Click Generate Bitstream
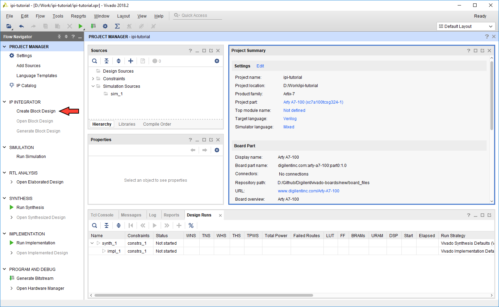This screenshot has width=499, height=307. click(35, 278)
